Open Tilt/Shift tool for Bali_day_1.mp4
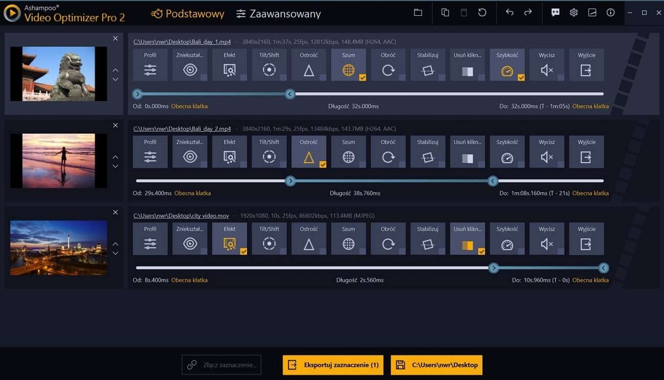This screenshot has height=380, width=664. (269, 65)
